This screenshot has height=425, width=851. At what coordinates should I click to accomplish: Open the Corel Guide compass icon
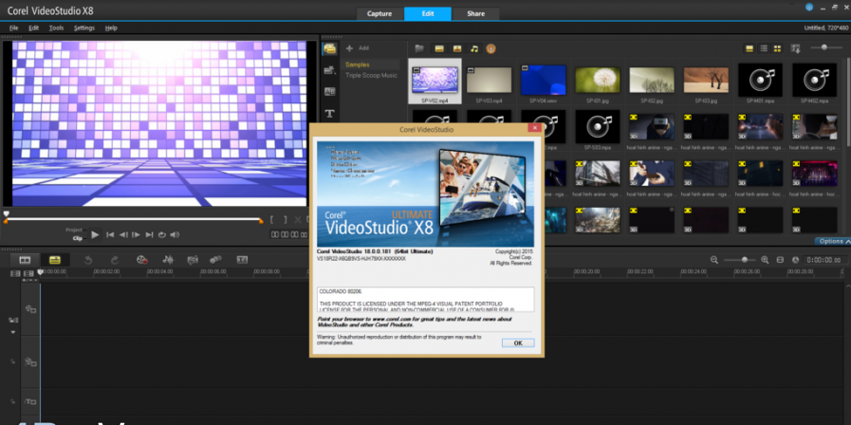[490, 48]
